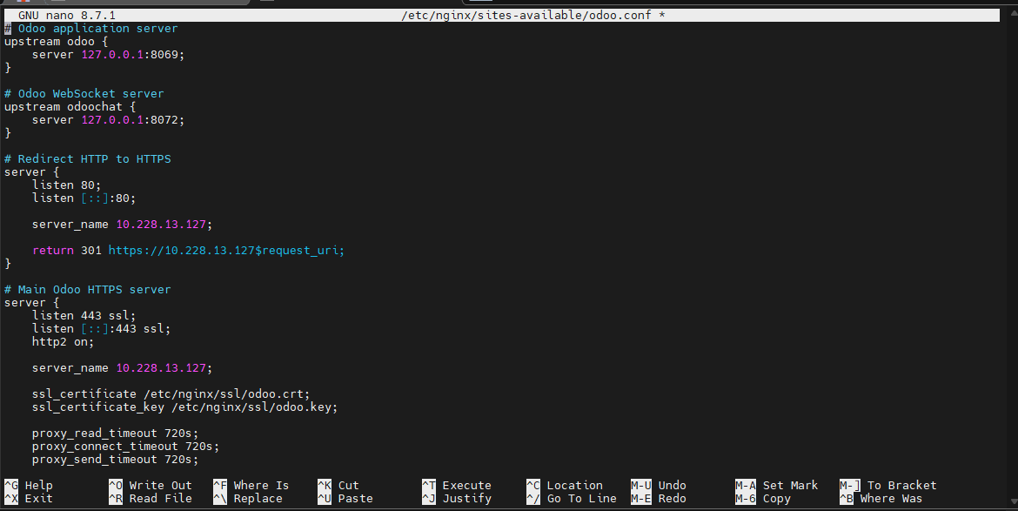Click the ^\ Replace shortcut
The image size is (1018, 511).
click(x=248, y=498)
